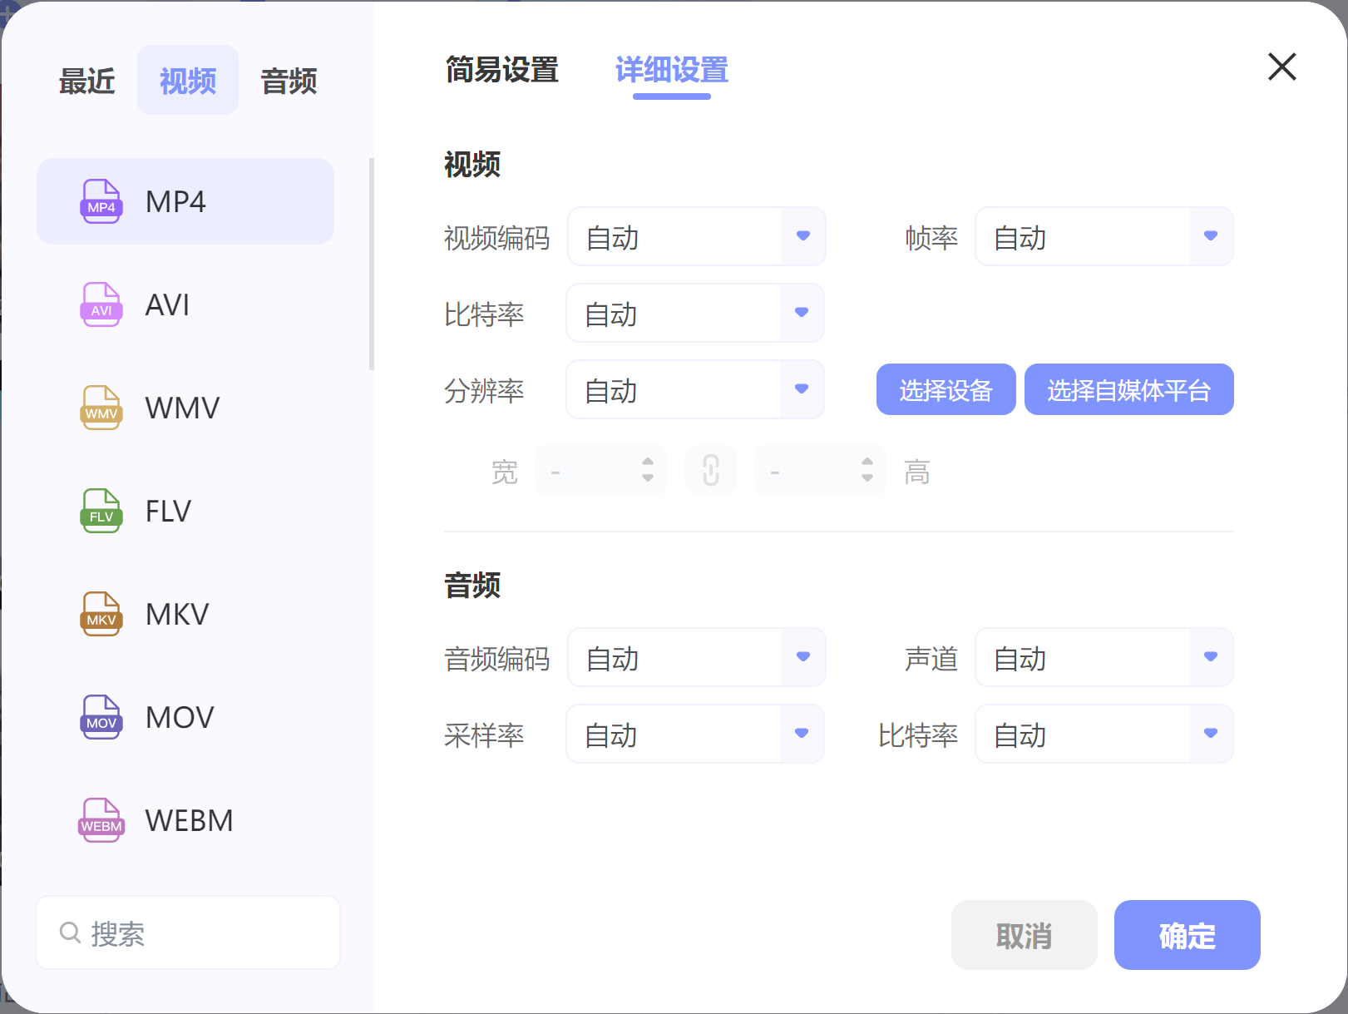Click the FLV format icon
This screenshot has height=1014, width=1348.
[x=100, y=511]
